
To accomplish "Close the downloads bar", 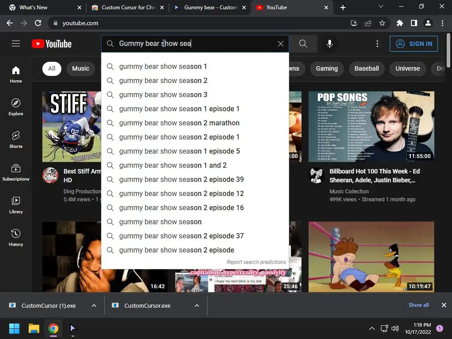I will pos(444,305).
